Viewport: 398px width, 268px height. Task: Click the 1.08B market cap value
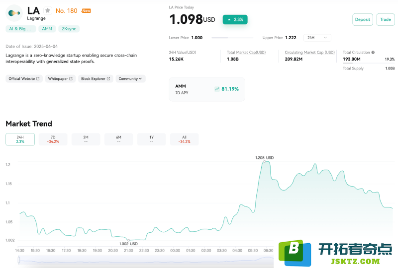point(233,59)
